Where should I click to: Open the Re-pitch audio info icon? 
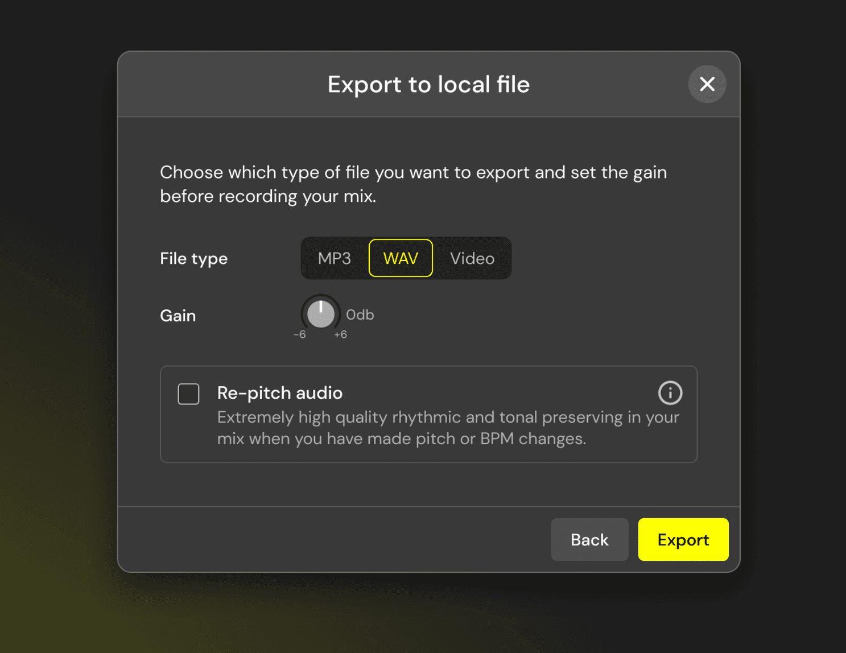point(670,392)
